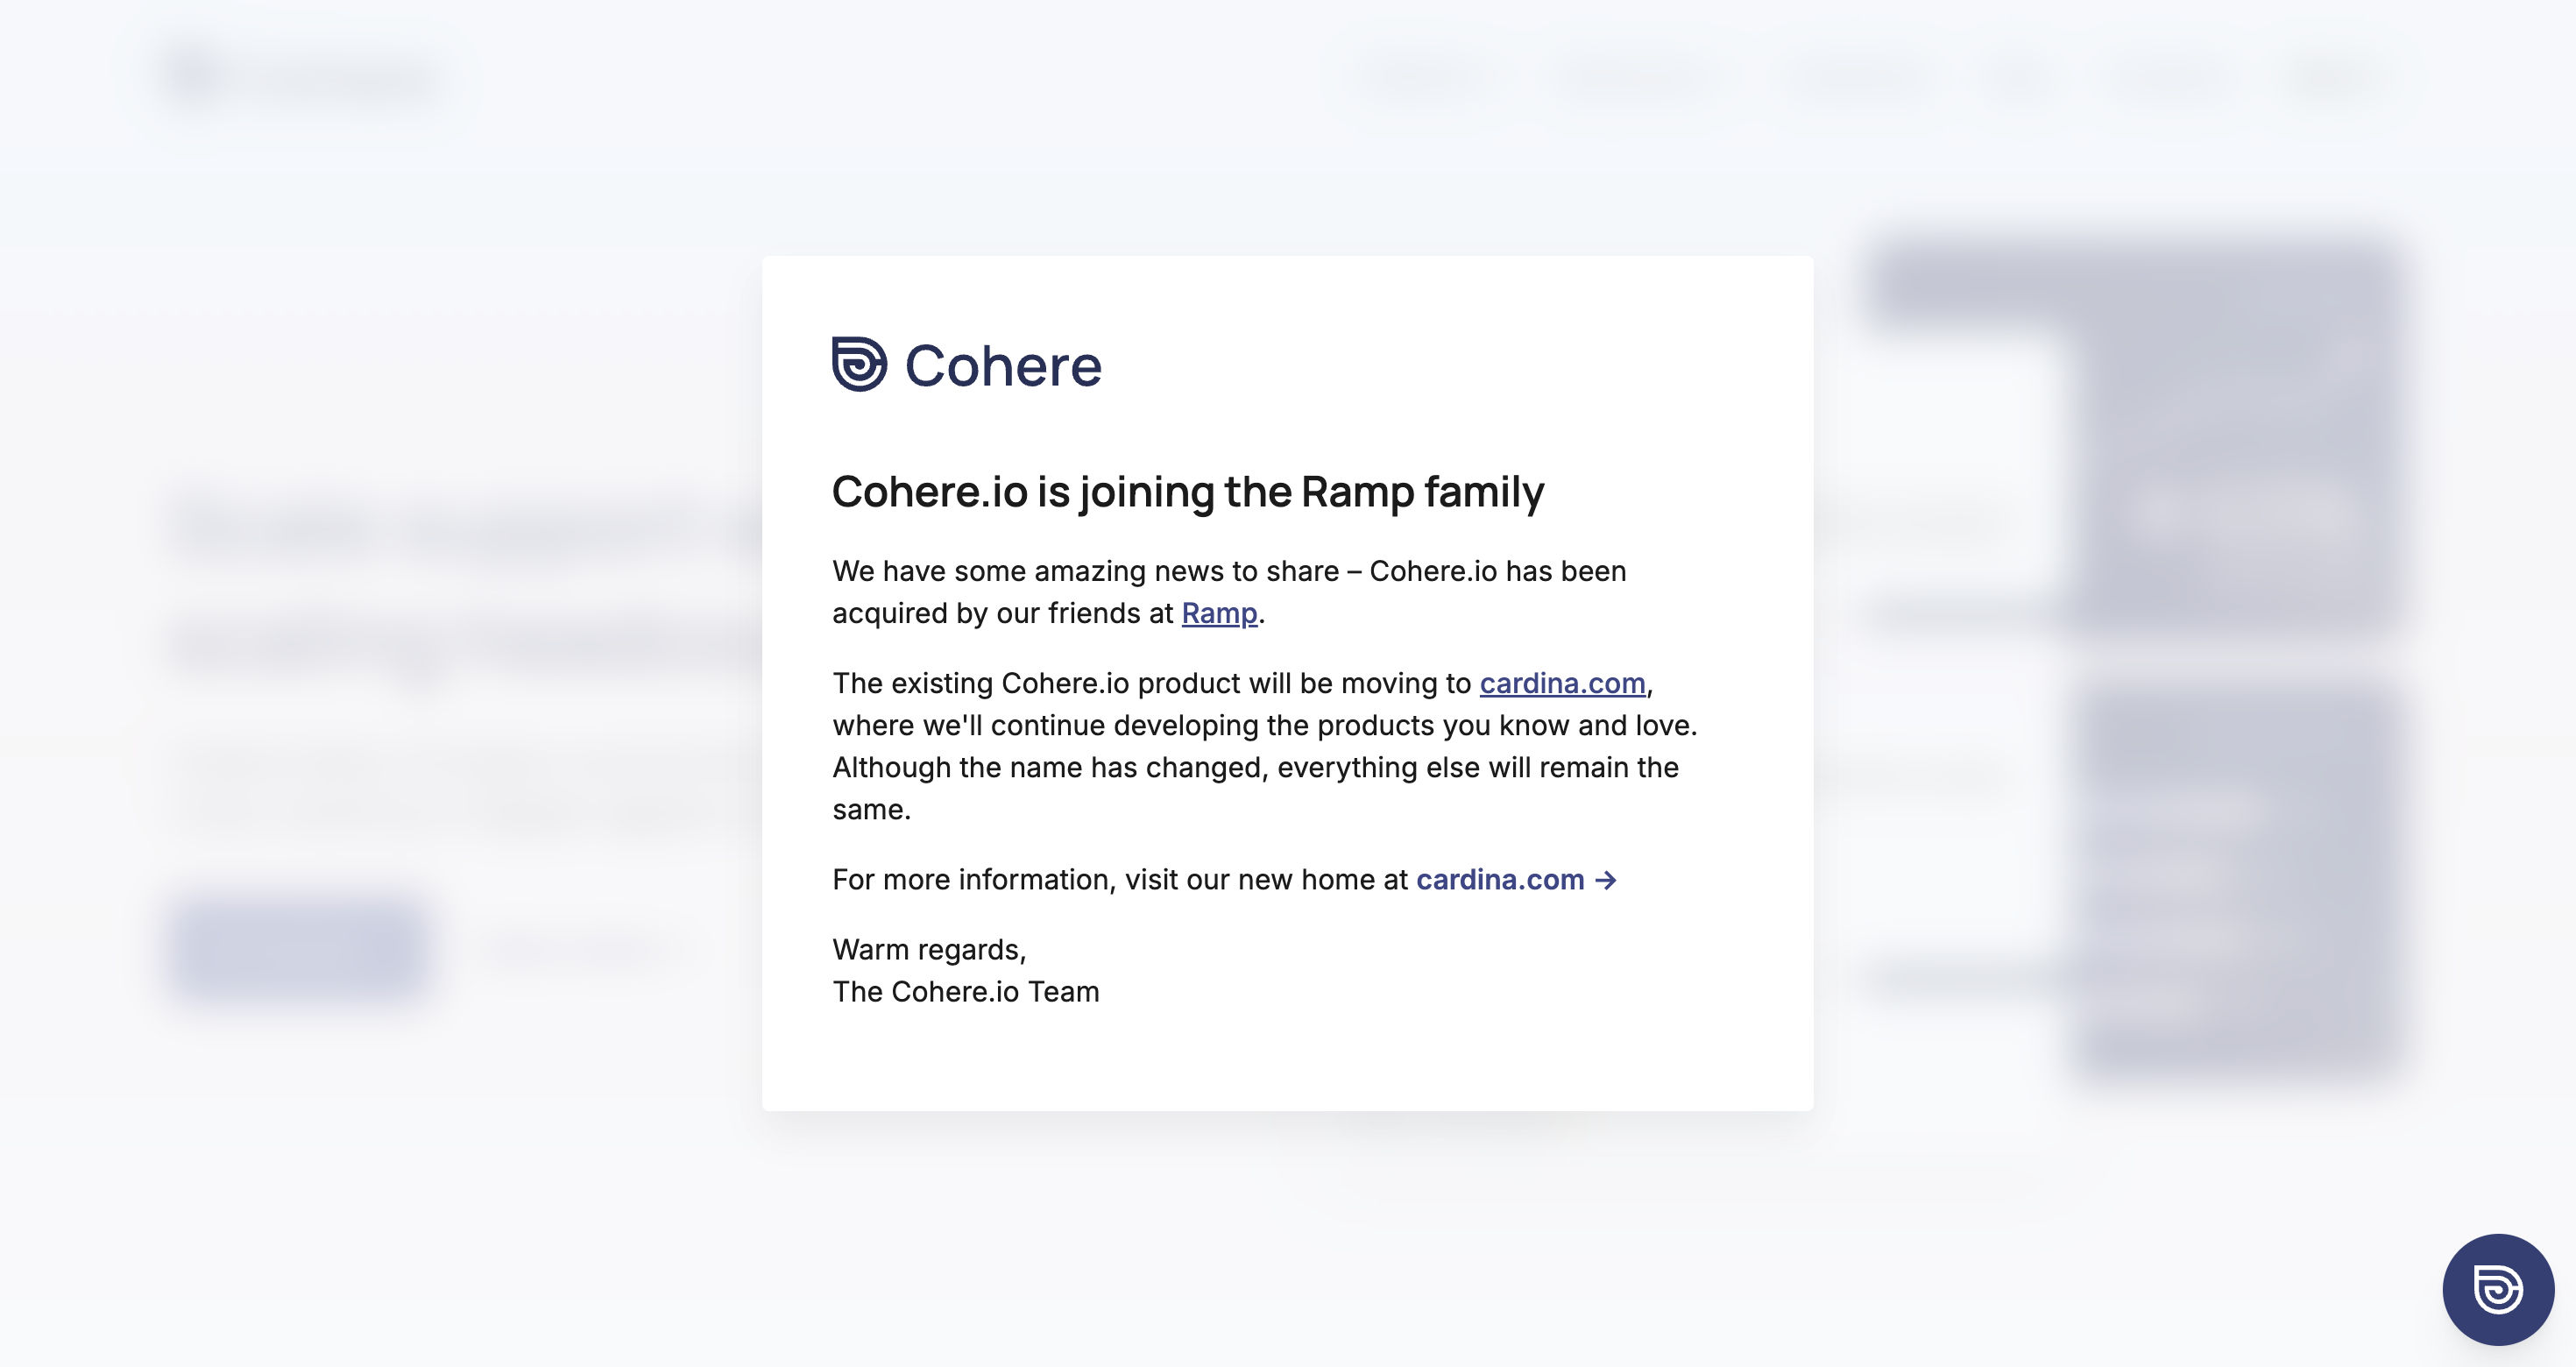Select the Cohere wordmark beside the spiral logo
The height and width of the screenshot is (1367, 2576).
[1004, 365]
